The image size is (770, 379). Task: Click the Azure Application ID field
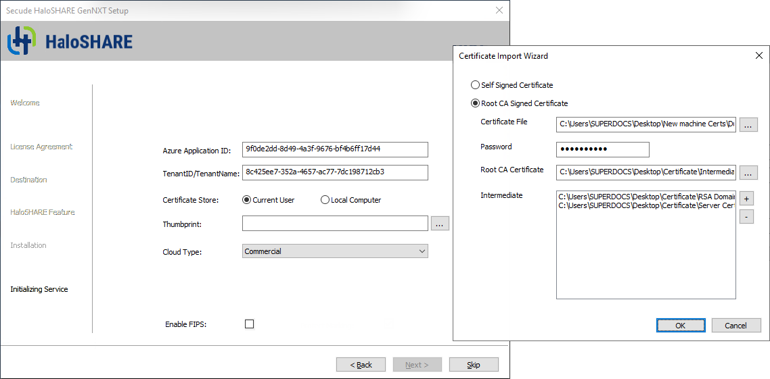[x=335, y=149]
